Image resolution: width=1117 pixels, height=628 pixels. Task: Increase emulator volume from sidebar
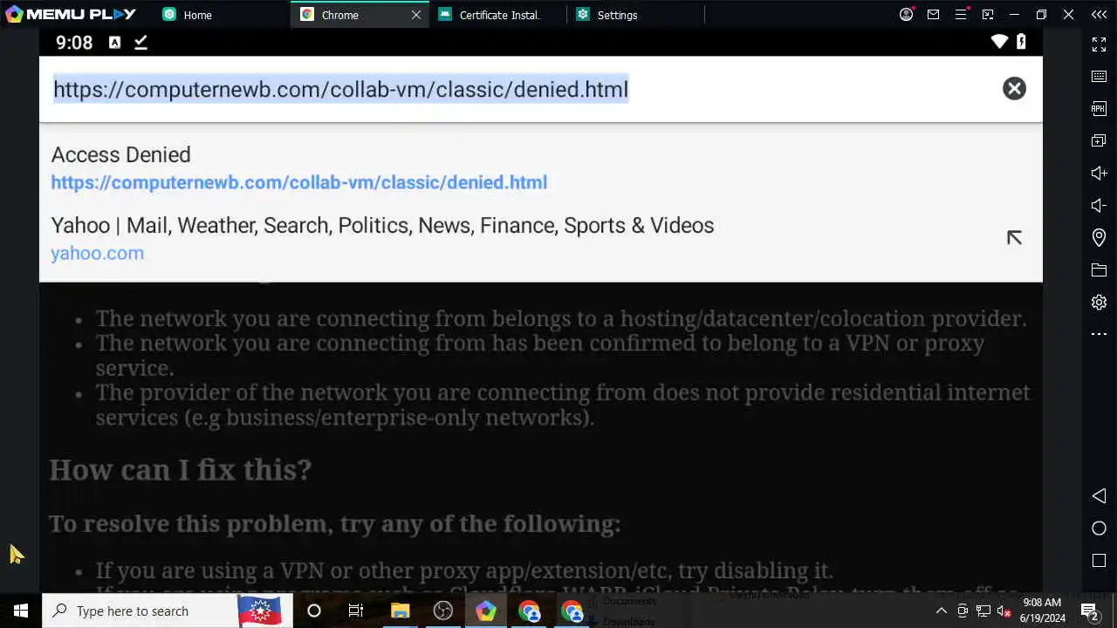(x=1099, y=173)
